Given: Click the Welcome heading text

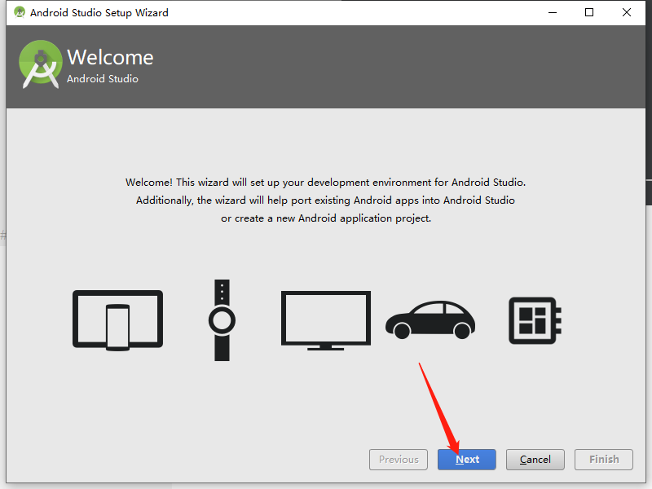Looking at the screenshot, I should (110, 57).
